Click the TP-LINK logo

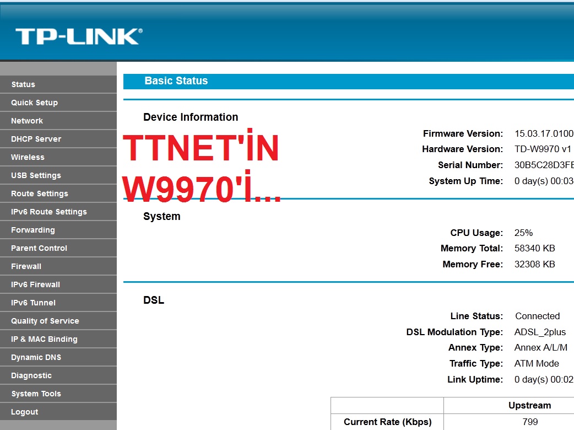click(x=79, y=36)
